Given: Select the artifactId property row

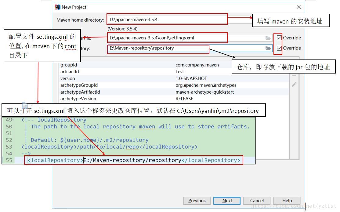Looking at the screenshot, I should coord(174,72).
